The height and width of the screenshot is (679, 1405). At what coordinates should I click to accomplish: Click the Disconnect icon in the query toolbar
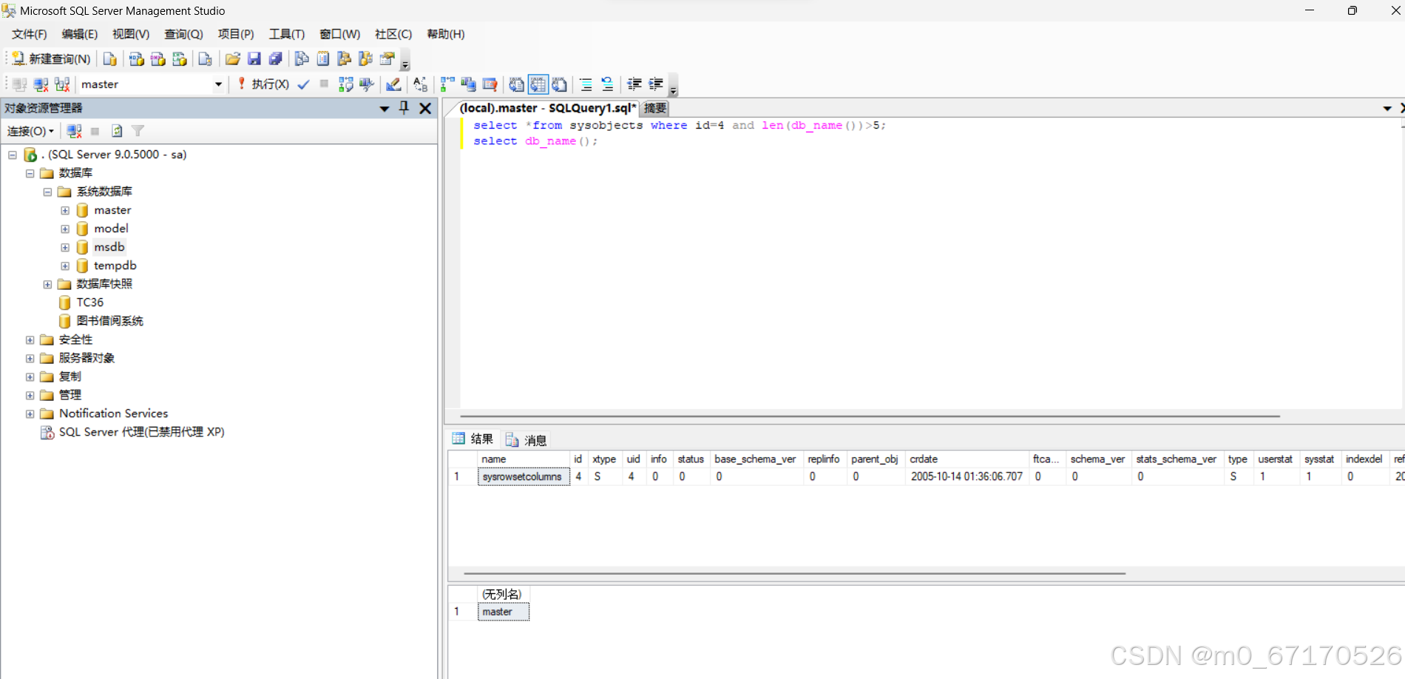[41, 84]
